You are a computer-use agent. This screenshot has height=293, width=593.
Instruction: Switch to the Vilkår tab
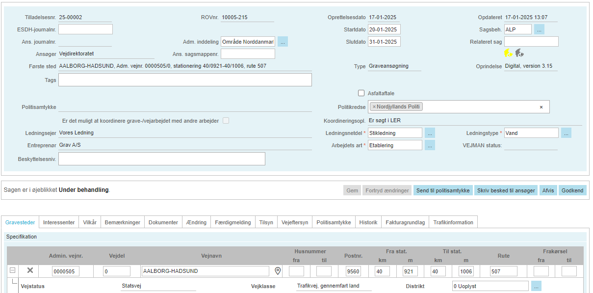[90, 222]
